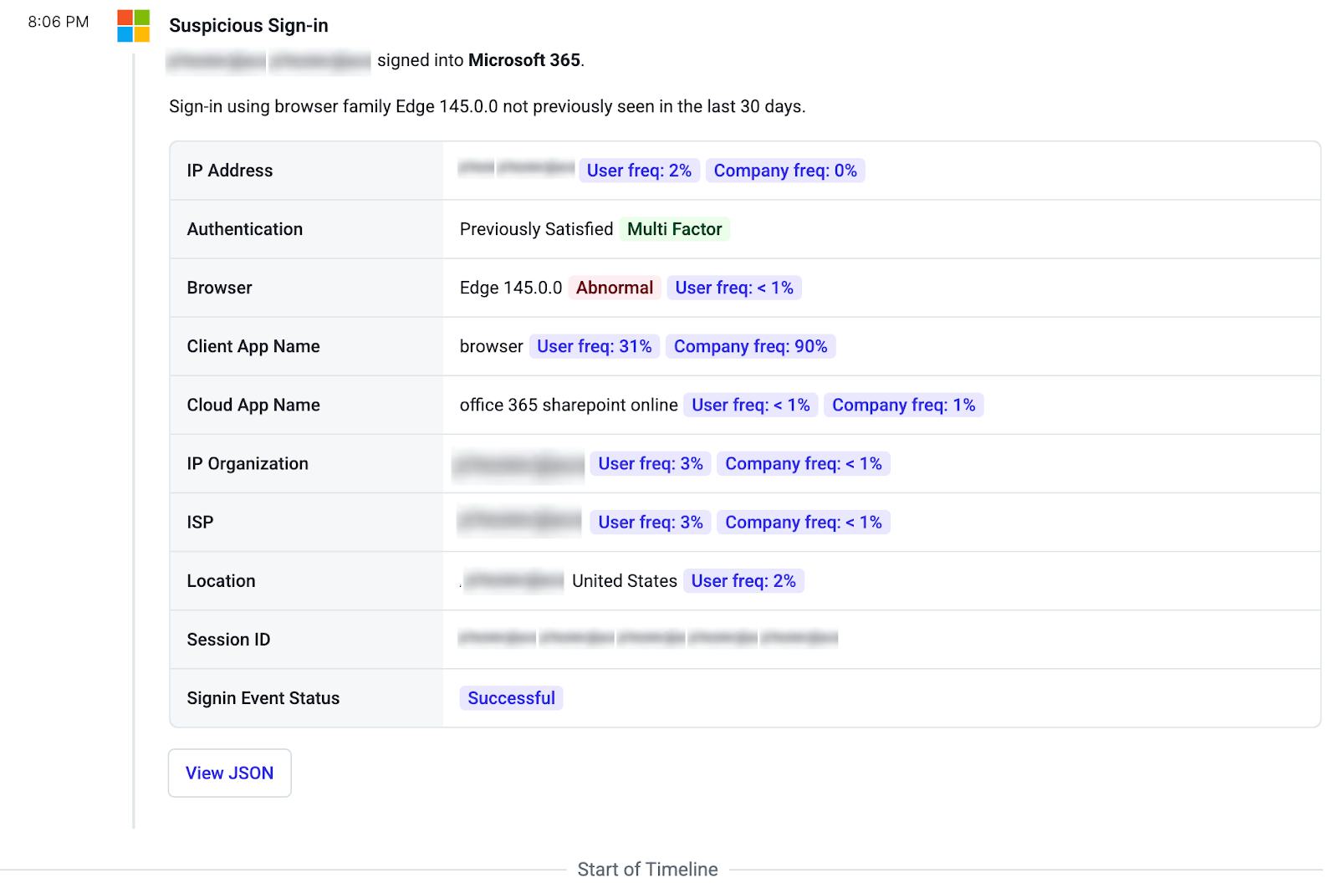Click the blurred Session ID value
This screenshot has width=1338, height=893.
(x=648, y=639)
